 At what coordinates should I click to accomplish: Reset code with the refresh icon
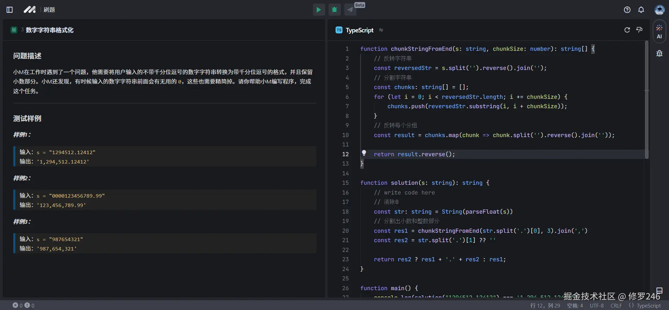(627, 30)
